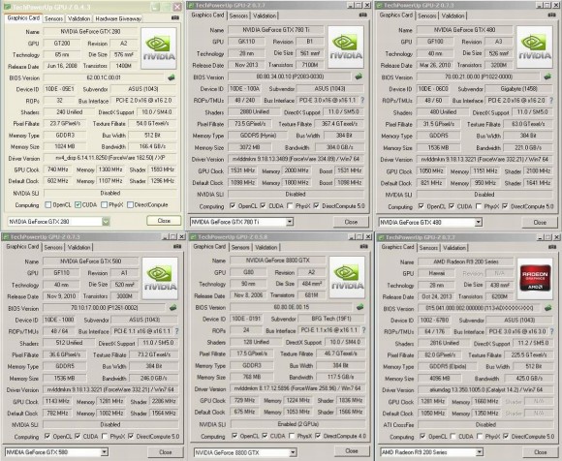
Task: Click the camera icon in Radeon R9 200 window
Action: coord(552,247)
